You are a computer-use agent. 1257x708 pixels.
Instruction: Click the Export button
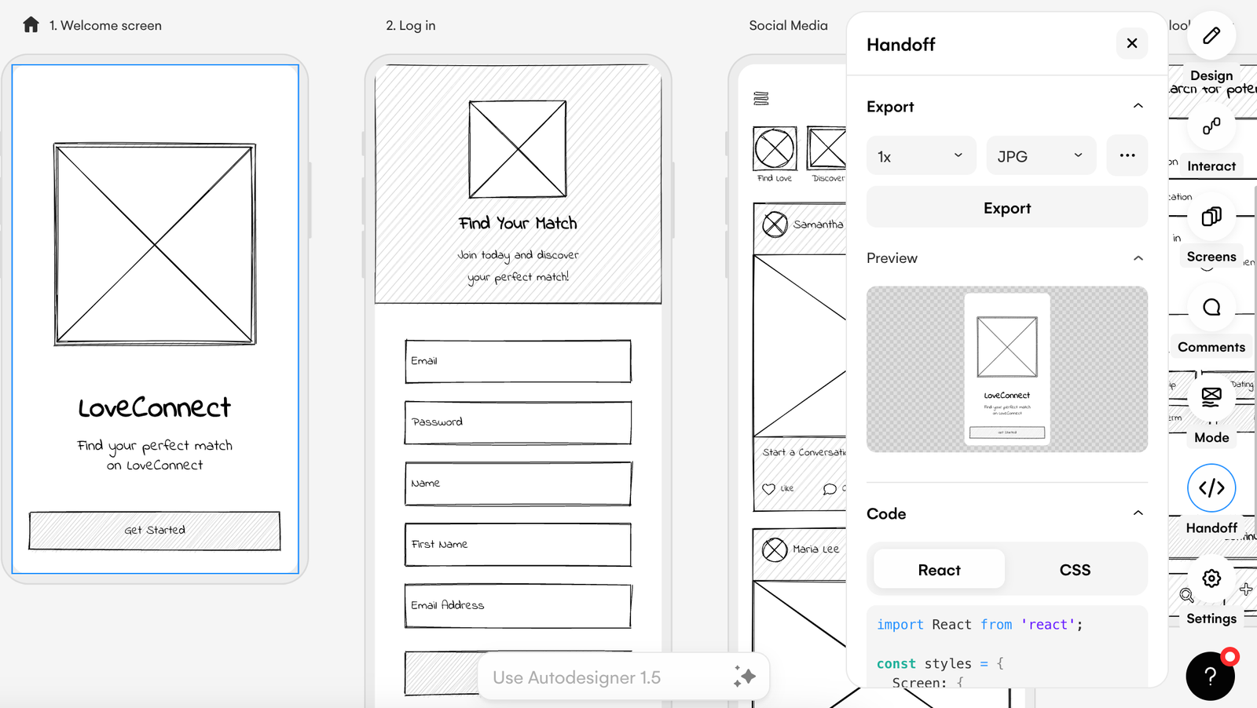[1006, 207]
